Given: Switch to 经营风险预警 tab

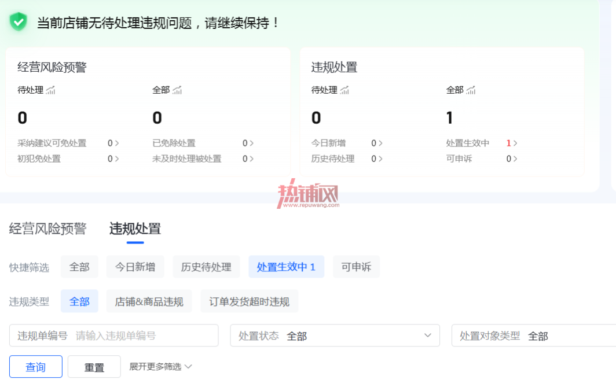Looking at the screenshot, I should pyautogui.click(x=47, y=228).
